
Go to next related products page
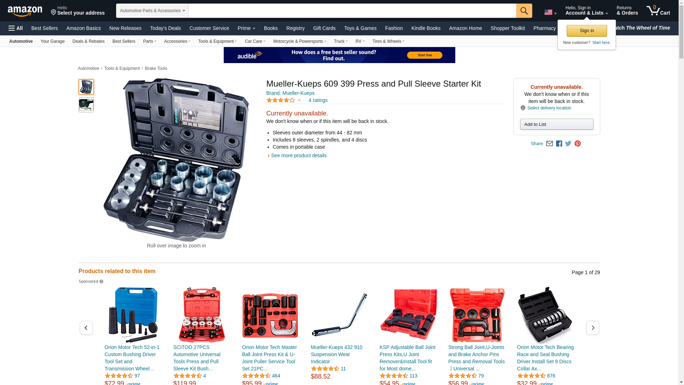coord(592,328)
